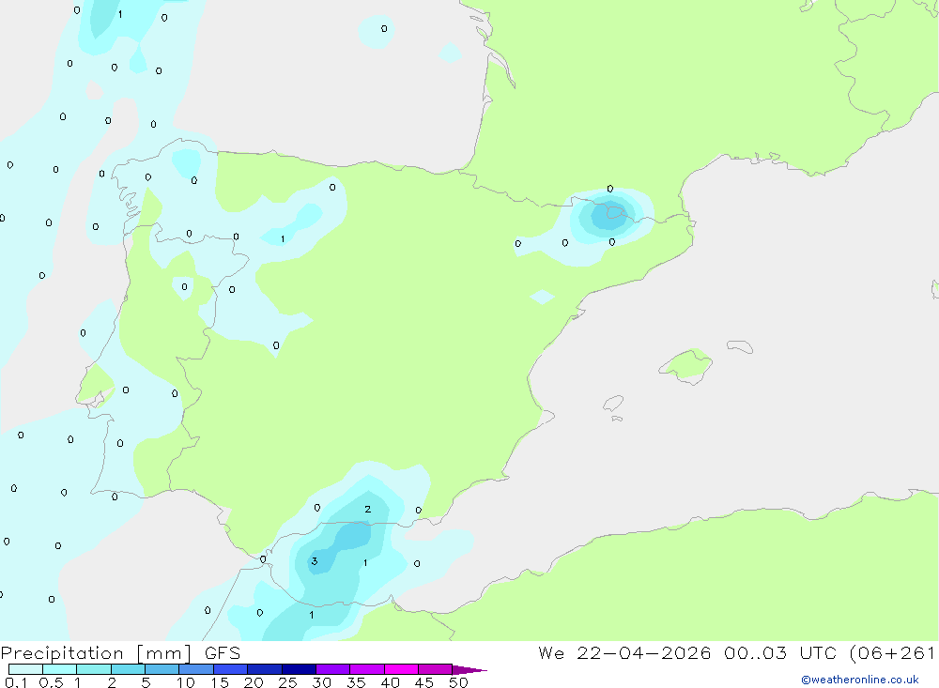Click the '50' legend scale label

pos(459,682)
